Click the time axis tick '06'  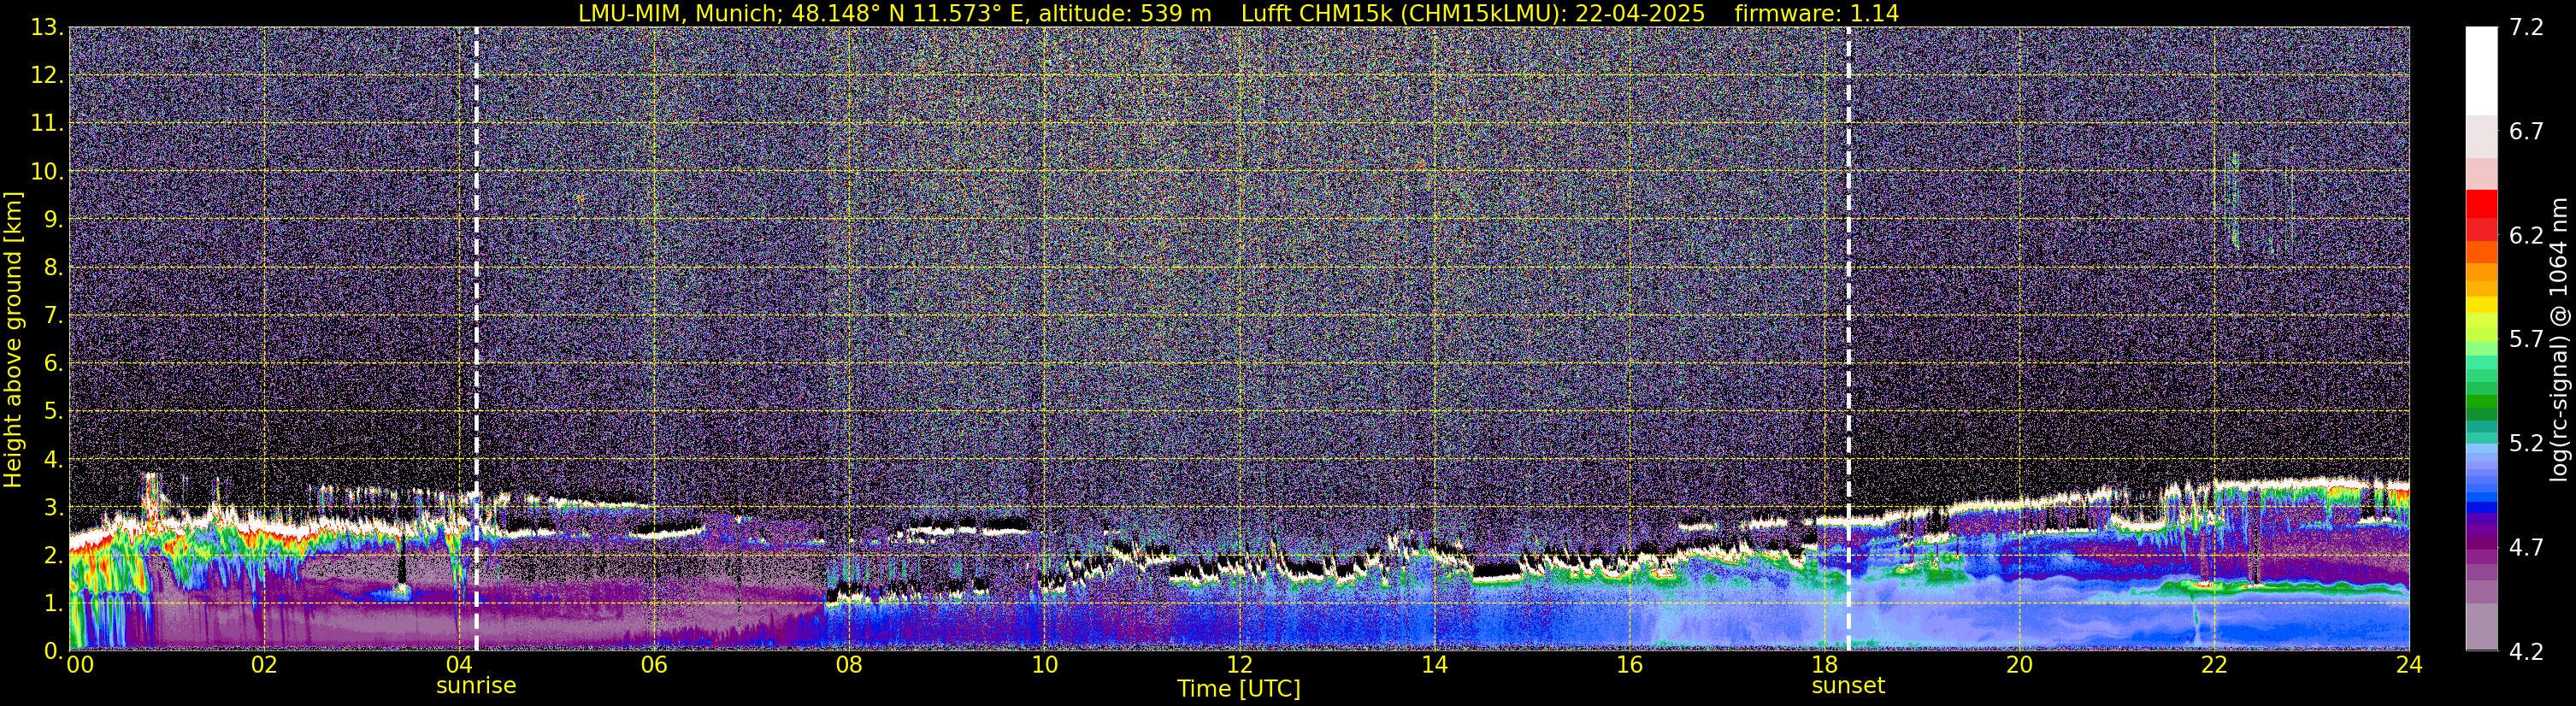click(x=654, y=665)
